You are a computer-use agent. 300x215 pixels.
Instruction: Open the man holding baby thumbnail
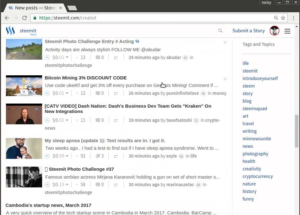pos(24,148)
